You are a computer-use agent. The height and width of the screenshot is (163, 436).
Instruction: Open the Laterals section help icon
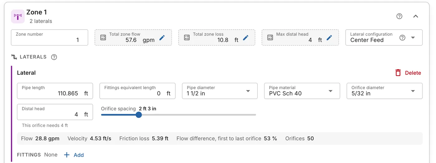pos(54,57)
